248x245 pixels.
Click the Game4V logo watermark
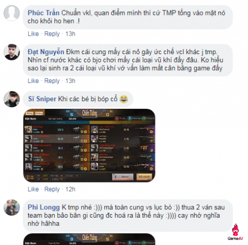click(x=235, y=232)
